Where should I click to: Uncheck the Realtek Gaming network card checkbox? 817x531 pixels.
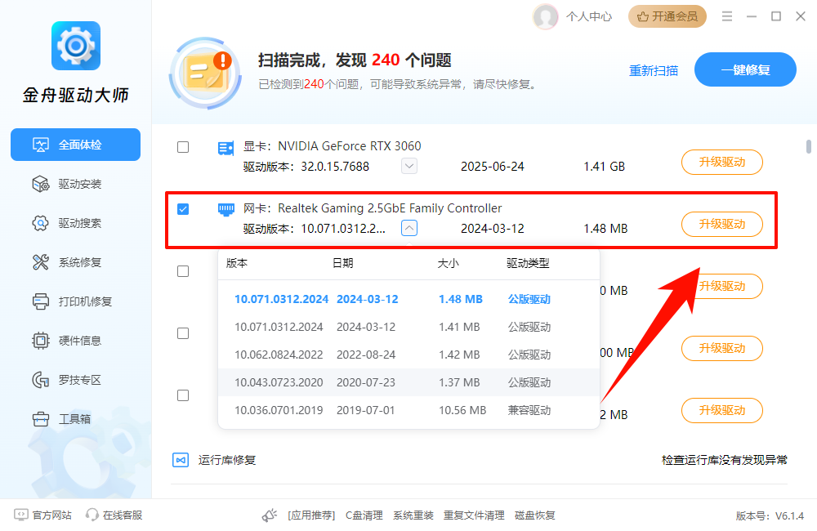183,208
